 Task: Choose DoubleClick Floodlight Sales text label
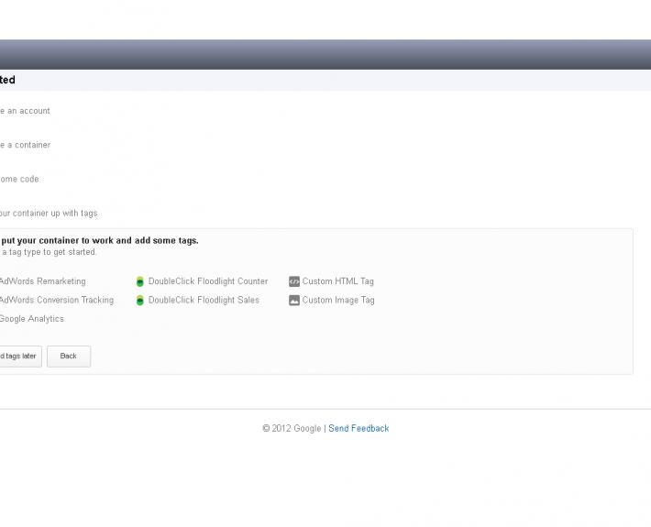[x=204, y=300]
